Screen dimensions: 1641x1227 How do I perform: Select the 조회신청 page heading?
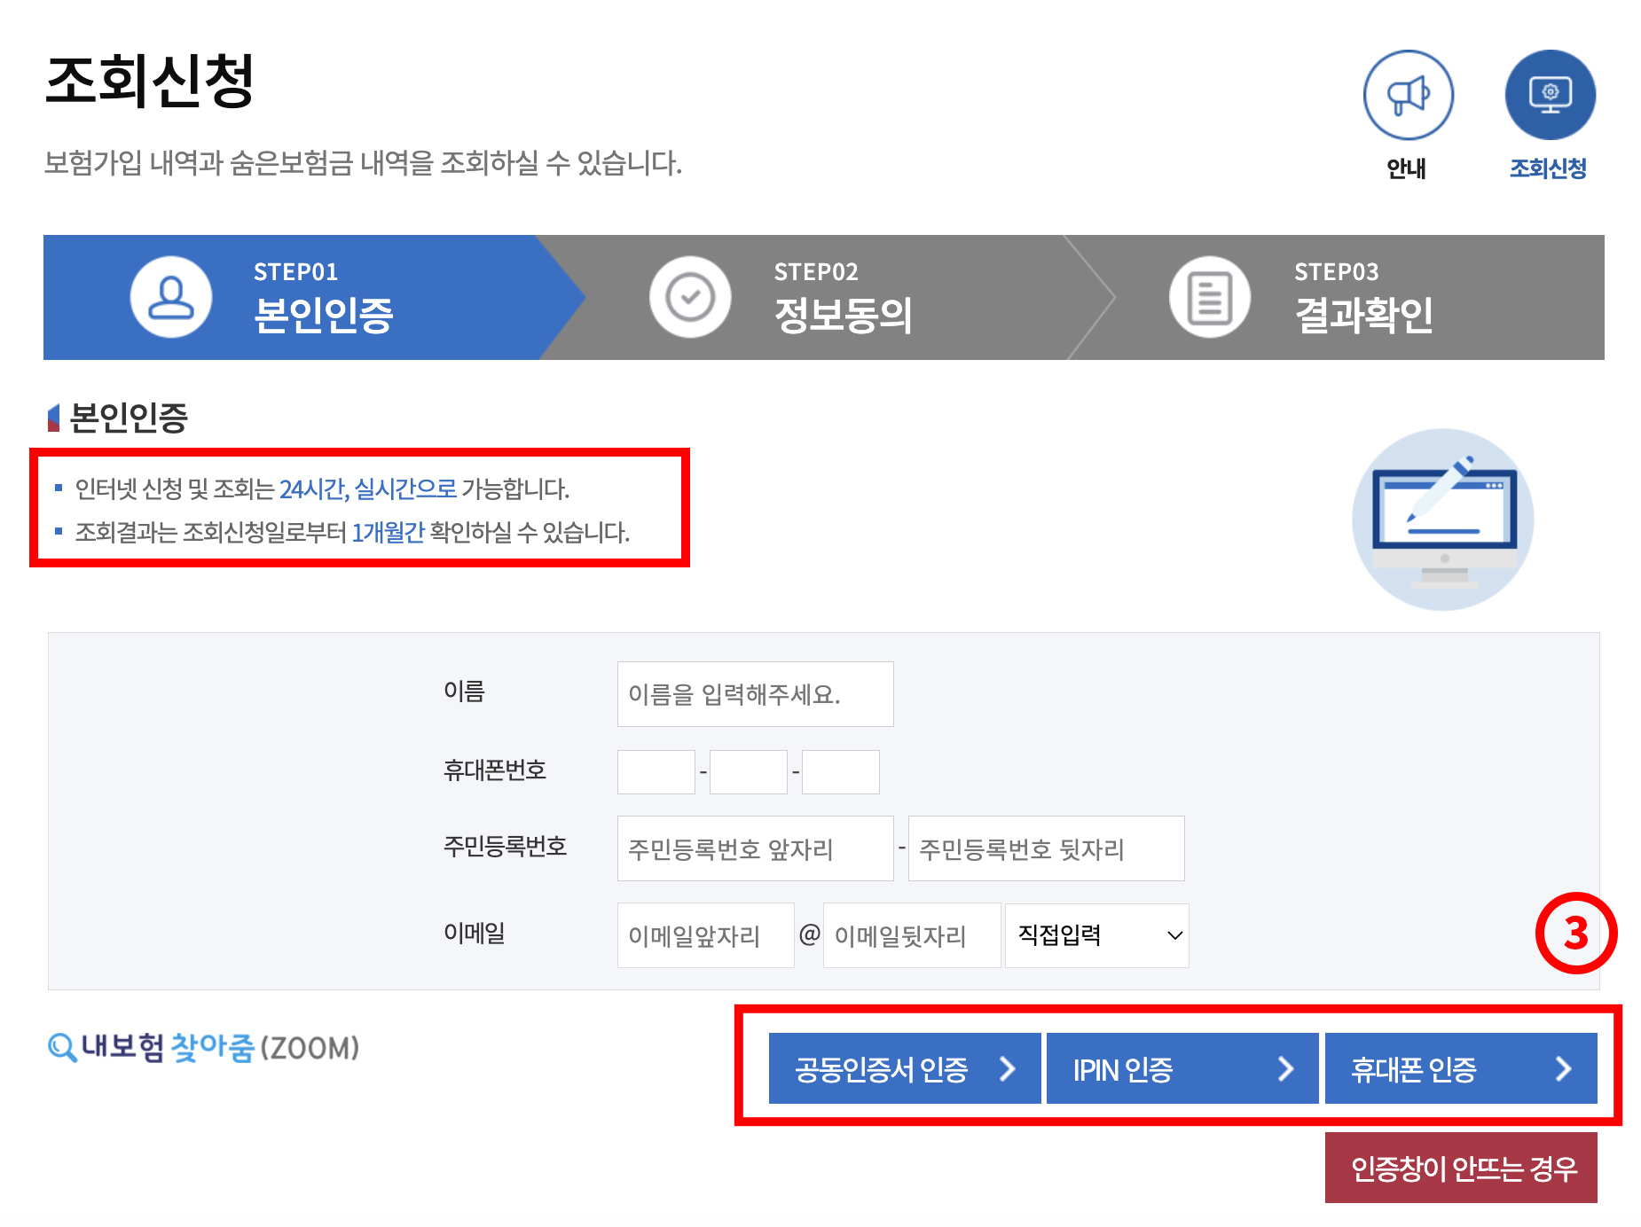click(150, 81)
